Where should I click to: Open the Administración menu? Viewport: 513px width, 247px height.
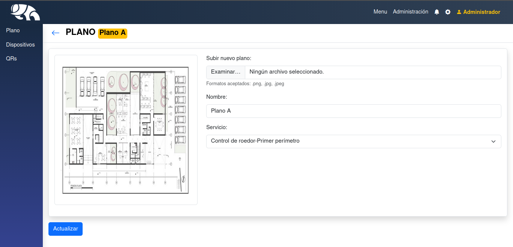click(410, 12)
